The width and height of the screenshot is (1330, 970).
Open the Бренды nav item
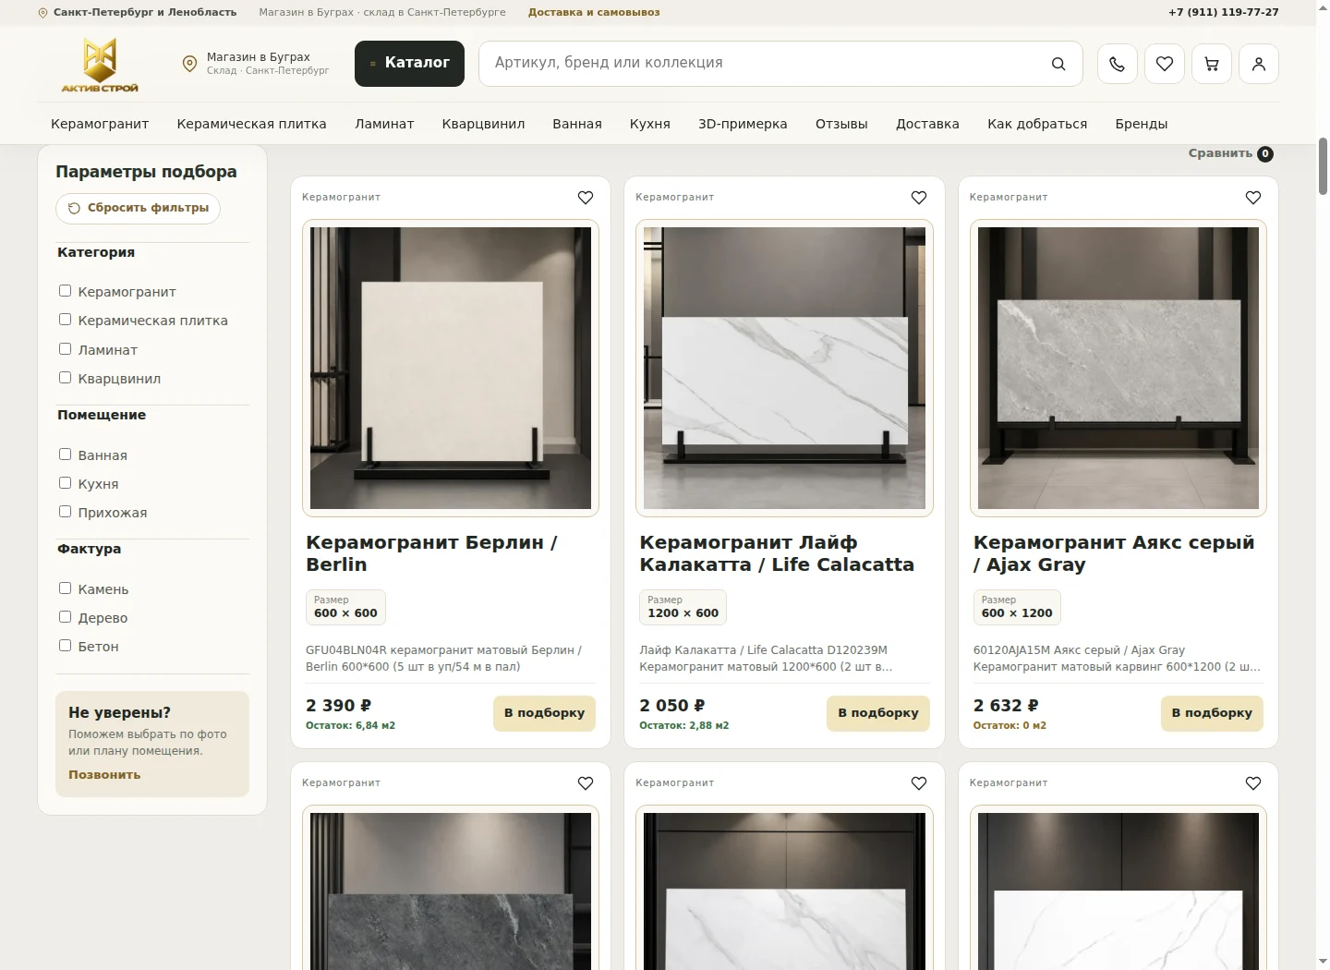(1141, 124)
